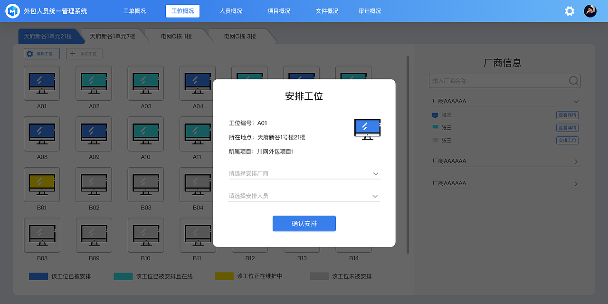Click the maintenance workstation B01 yellow icon

point(42,184)
